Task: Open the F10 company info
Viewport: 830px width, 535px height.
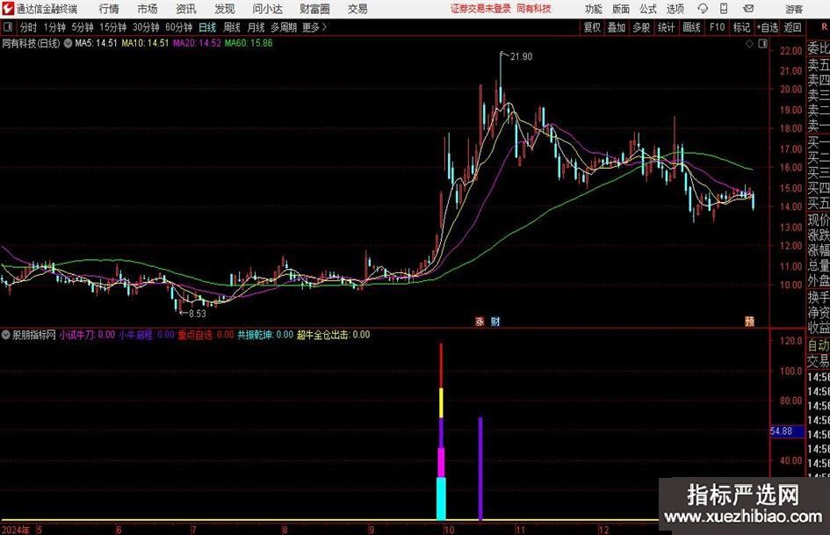Action: pos(718,27)
